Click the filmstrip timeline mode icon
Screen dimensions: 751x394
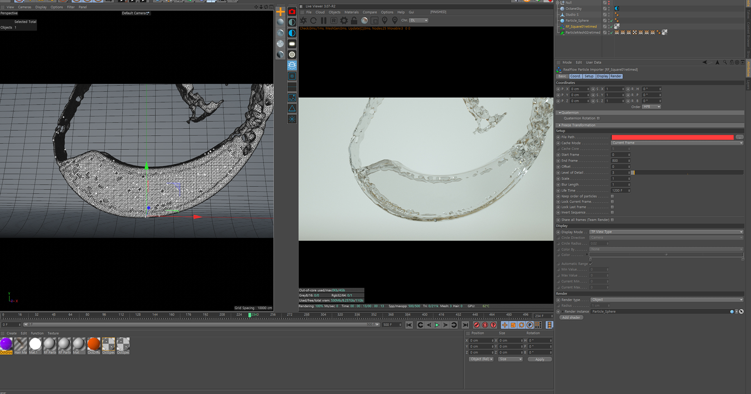(x=550, y=325)
